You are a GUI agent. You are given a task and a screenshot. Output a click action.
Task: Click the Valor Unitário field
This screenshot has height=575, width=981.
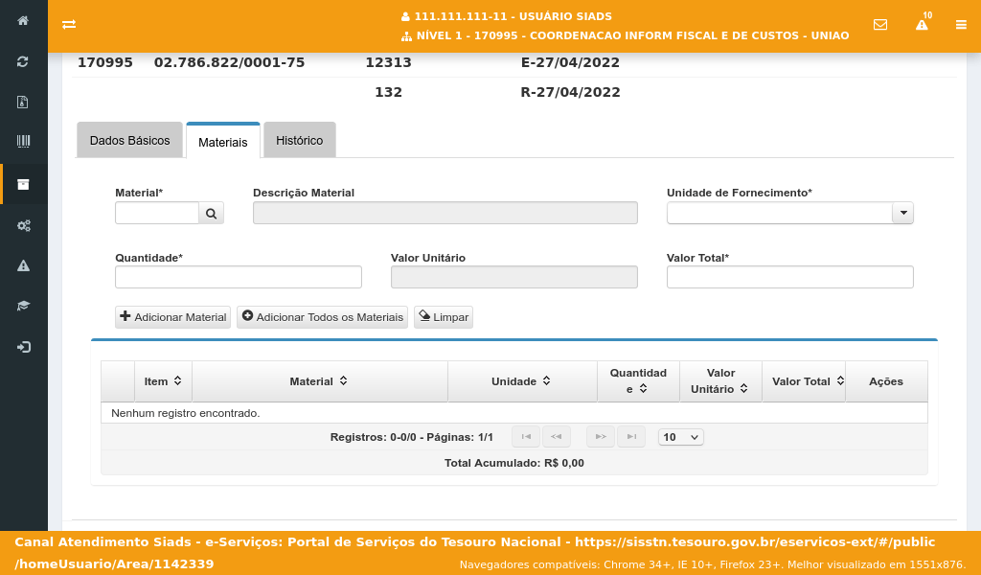pos(514,277)
